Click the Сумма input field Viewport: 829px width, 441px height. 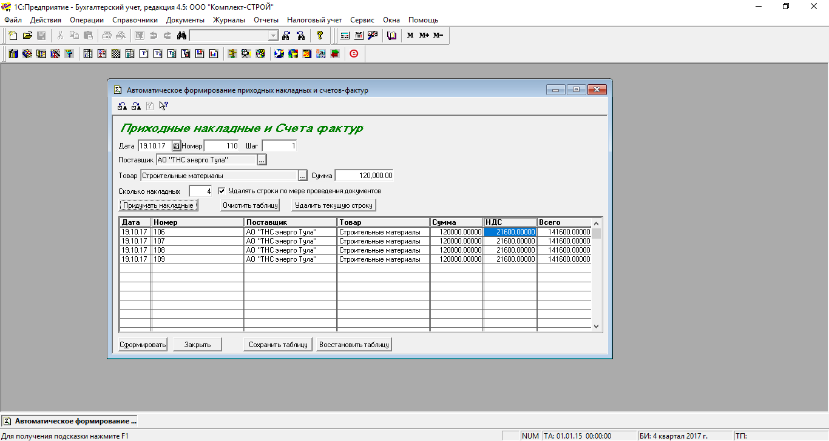coord(364,176)
